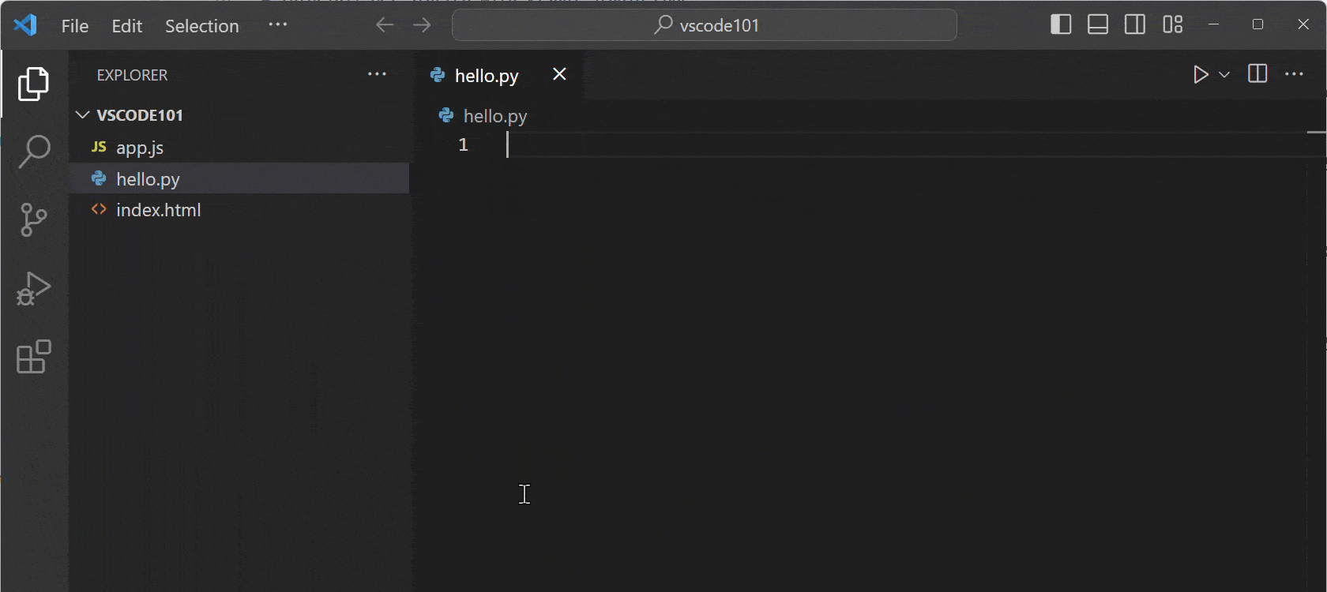Split the editor to the right
Viewport: 1327px width, 592px height.
pos(1257,74)
